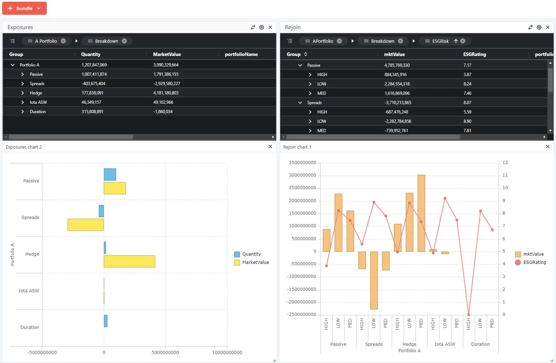Toggle ESGRating series in Rejoin legend
Screen dimensions: 556x363
point(531,262)
